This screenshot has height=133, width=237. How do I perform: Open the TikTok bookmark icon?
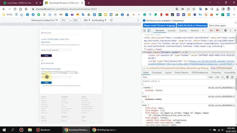pos(173,15)
